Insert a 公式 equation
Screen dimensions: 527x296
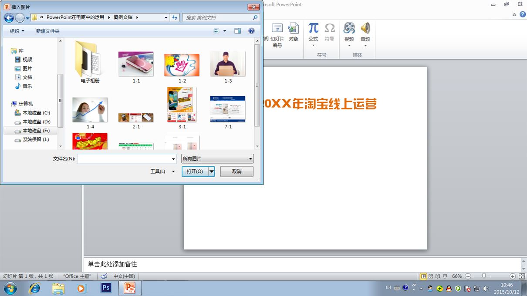point(313,34)
